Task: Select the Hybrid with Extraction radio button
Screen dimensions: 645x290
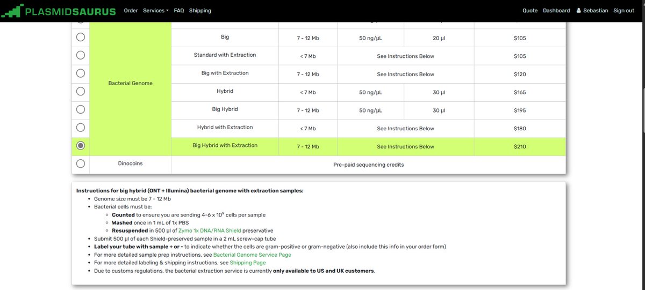Action: (x=81, y=128)
